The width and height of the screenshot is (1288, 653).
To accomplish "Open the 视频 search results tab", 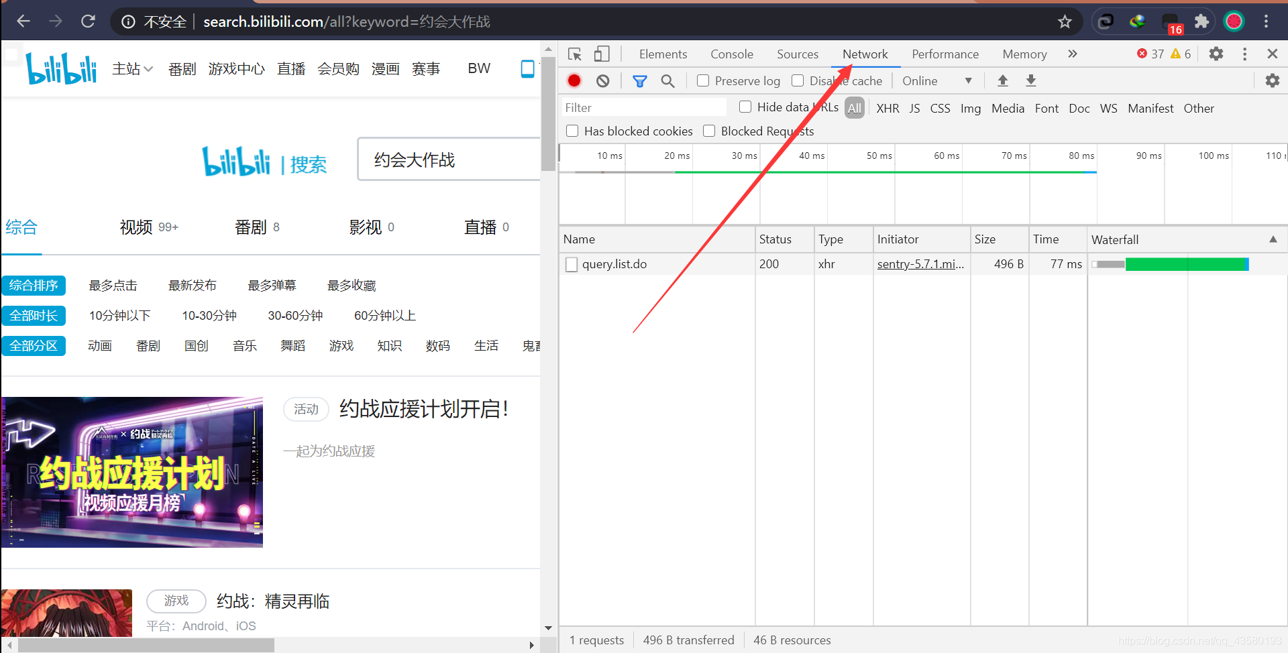I will click(x=149, y=227).
